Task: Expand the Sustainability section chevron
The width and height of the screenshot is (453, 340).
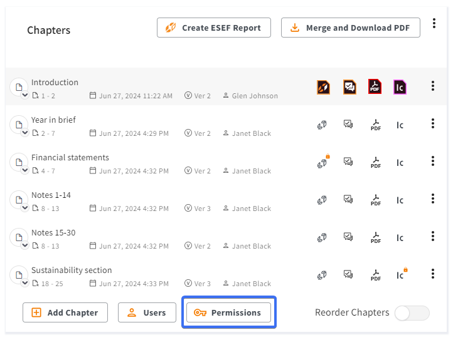Action: point(25,282)
